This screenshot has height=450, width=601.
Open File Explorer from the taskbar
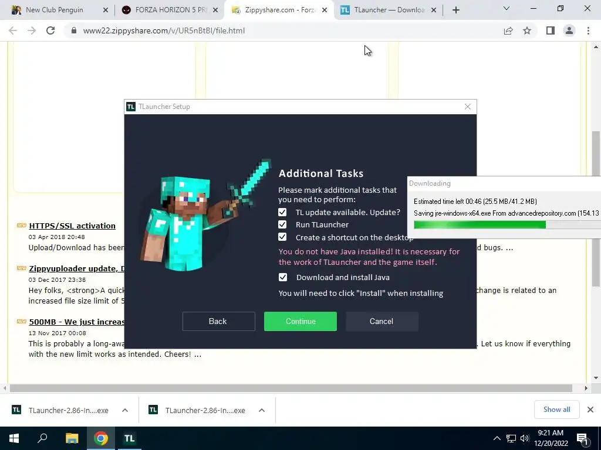click(x=72, y=438)
